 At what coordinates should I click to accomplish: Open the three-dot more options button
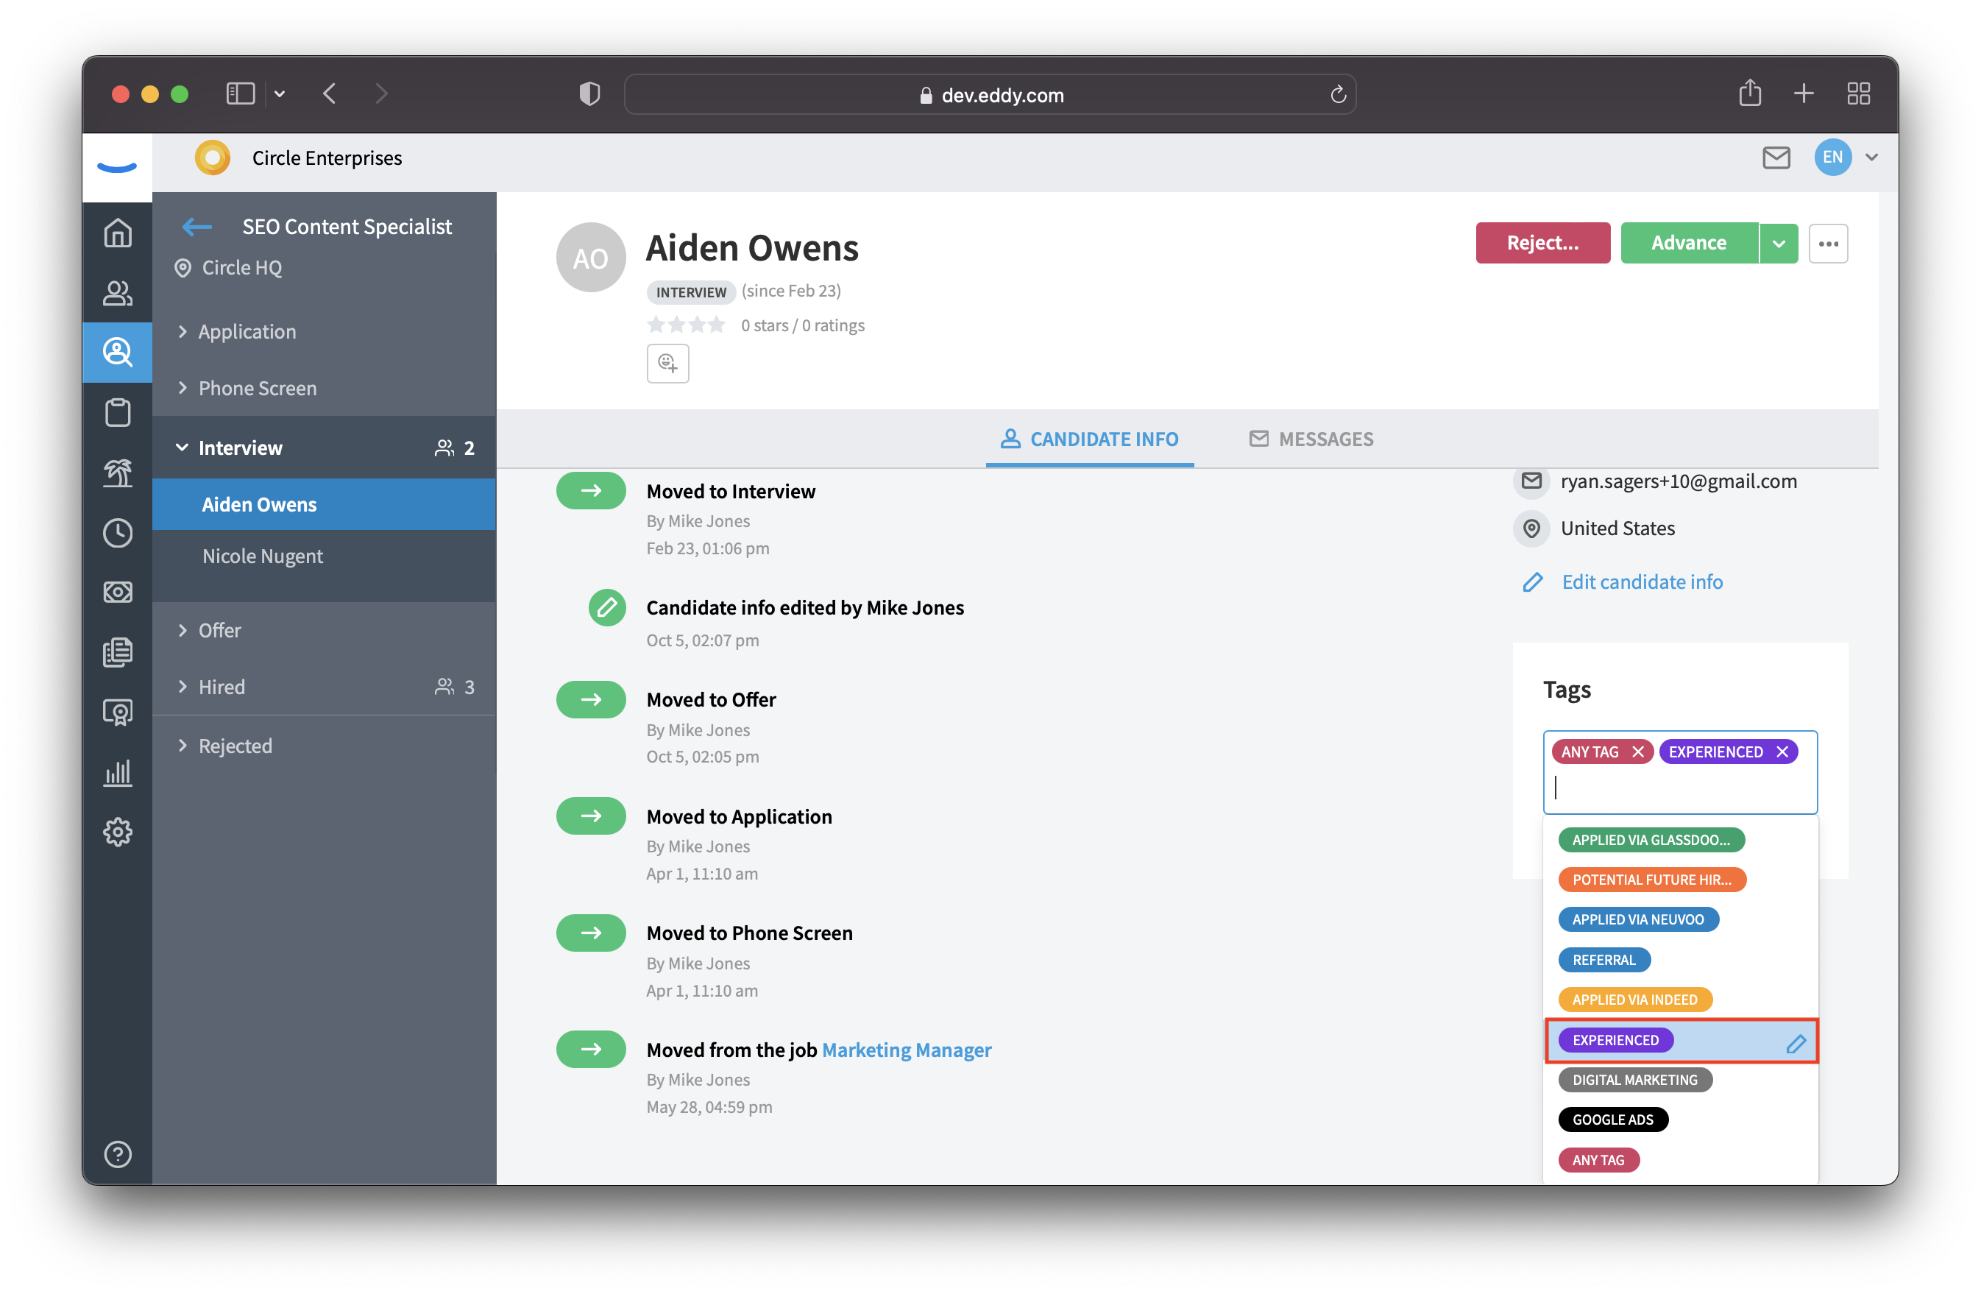point(1828,243)
